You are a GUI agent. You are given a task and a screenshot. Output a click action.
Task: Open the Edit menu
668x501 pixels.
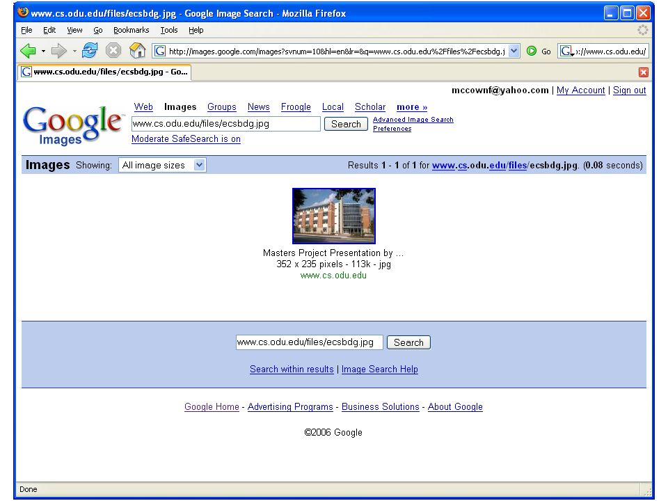[x=49, y=30]
